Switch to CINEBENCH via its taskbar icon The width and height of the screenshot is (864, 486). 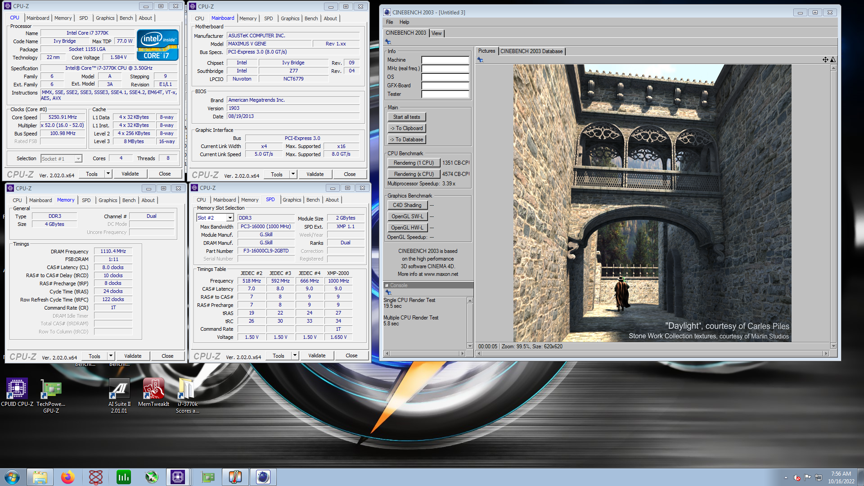point(263,477)
